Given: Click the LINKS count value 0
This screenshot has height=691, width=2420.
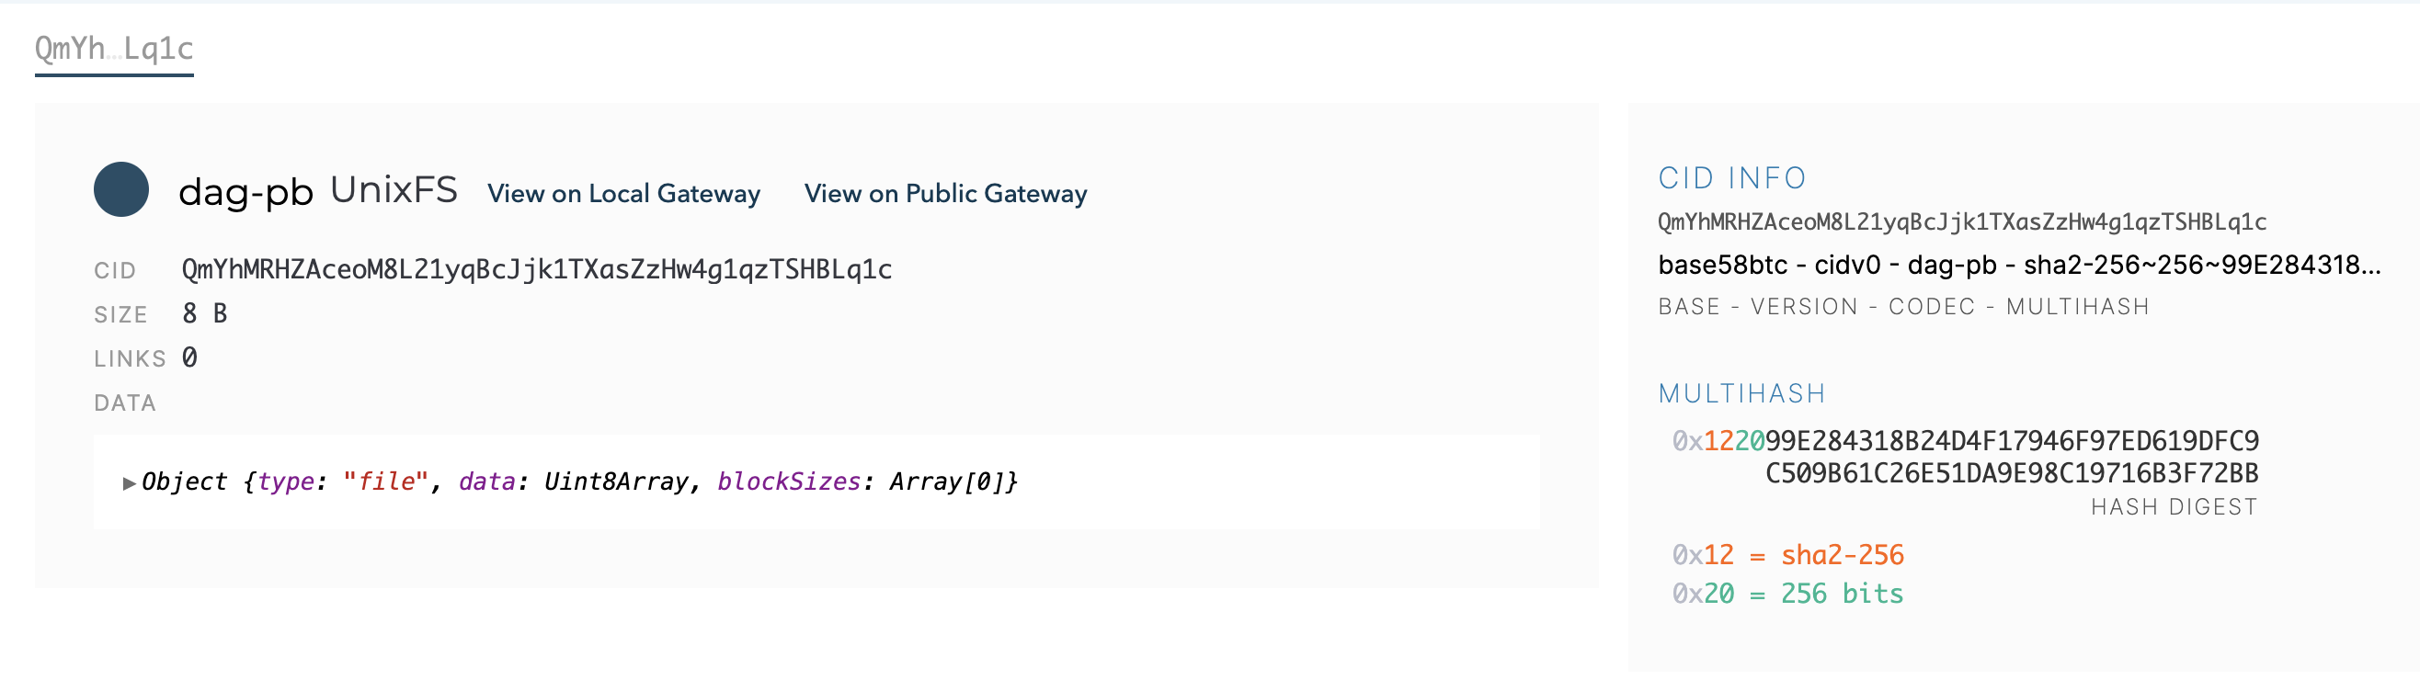Looking at the screenshot, I should click(189, 357).
